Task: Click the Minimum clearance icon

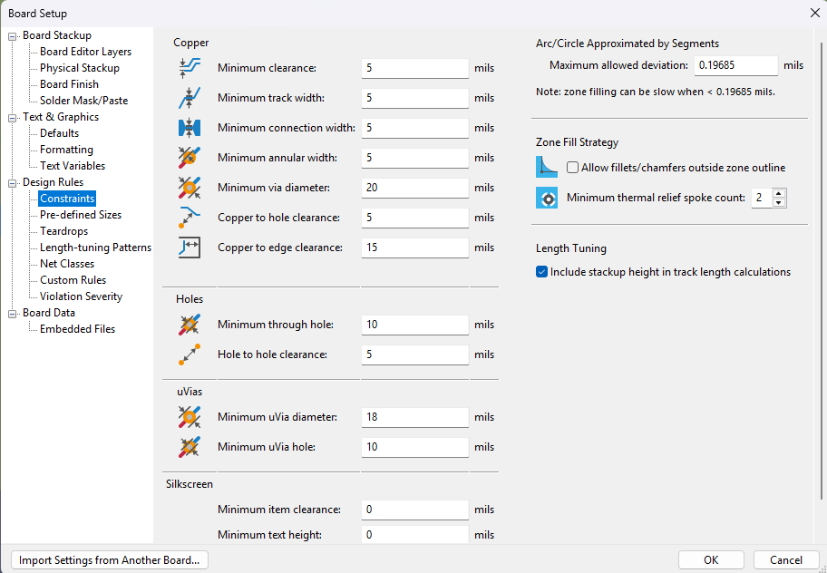Action: (x=190, y=68)
